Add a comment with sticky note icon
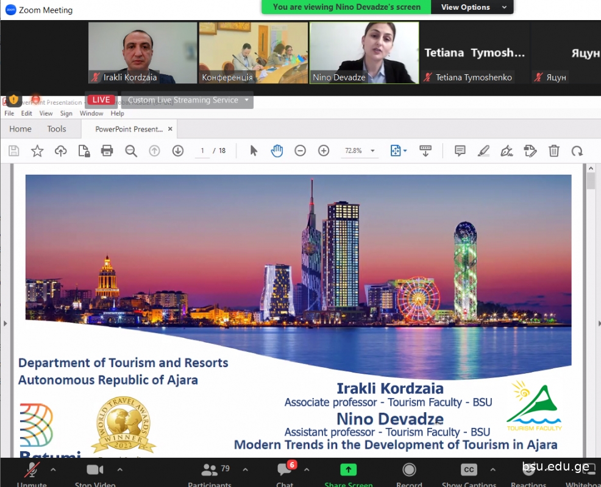The image size is (601, 487). pyautogui.click(x=460, y=151)
